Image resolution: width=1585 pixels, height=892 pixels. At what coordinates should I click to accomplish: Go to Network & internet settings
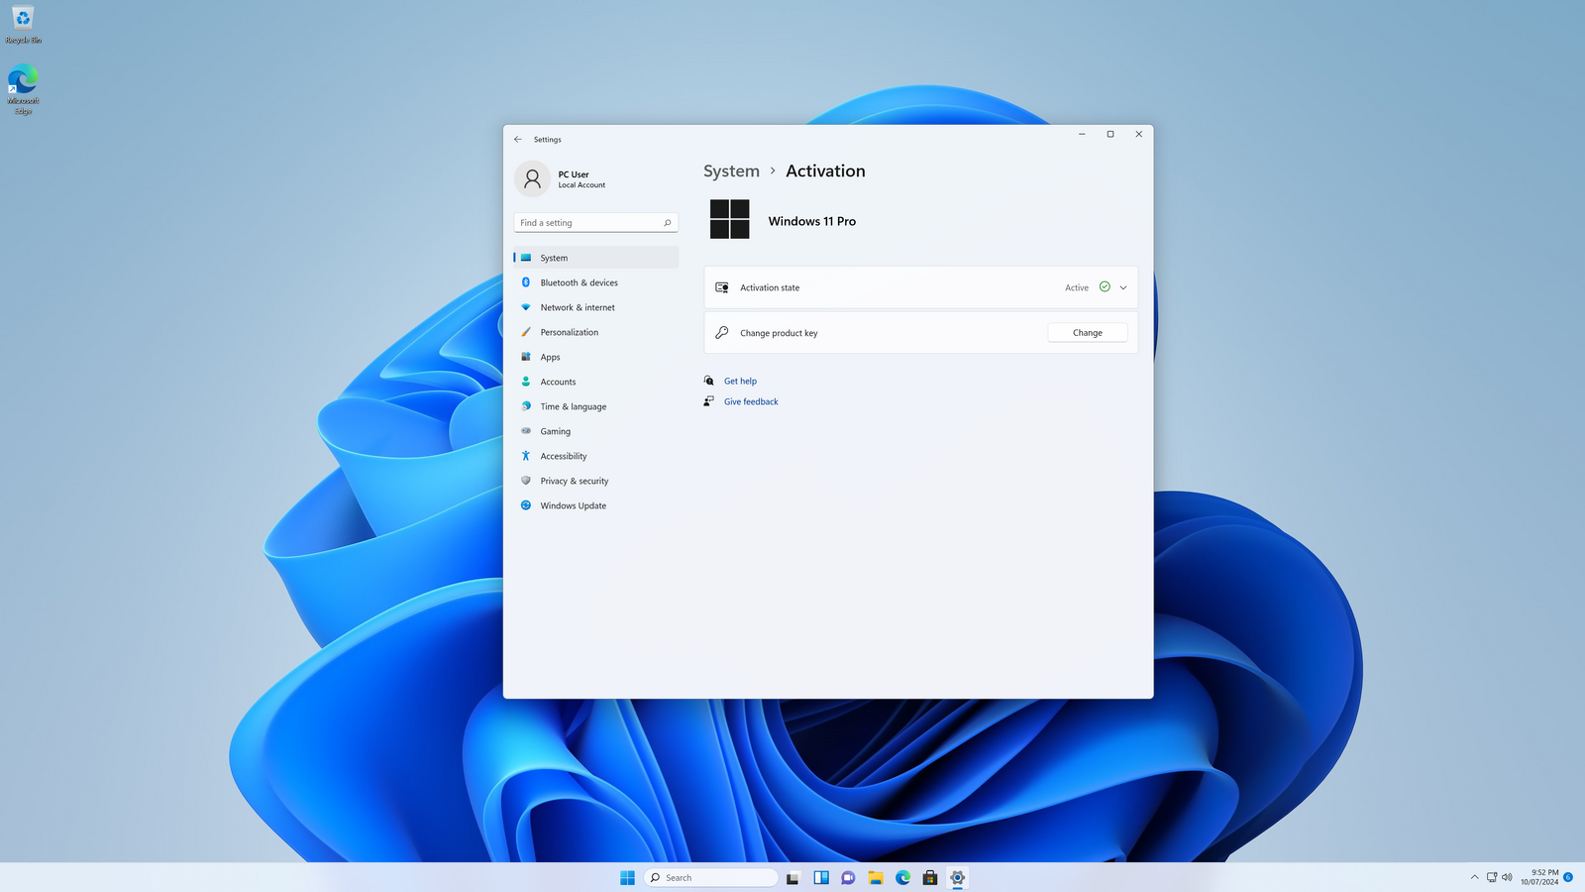click(595, 307)
